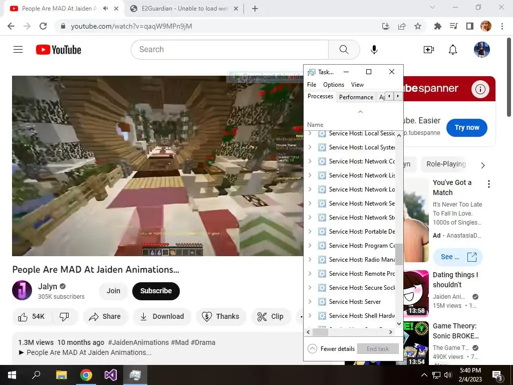Reload the current page
Viewport: 513px width, 385px height.
click(43, 26)
